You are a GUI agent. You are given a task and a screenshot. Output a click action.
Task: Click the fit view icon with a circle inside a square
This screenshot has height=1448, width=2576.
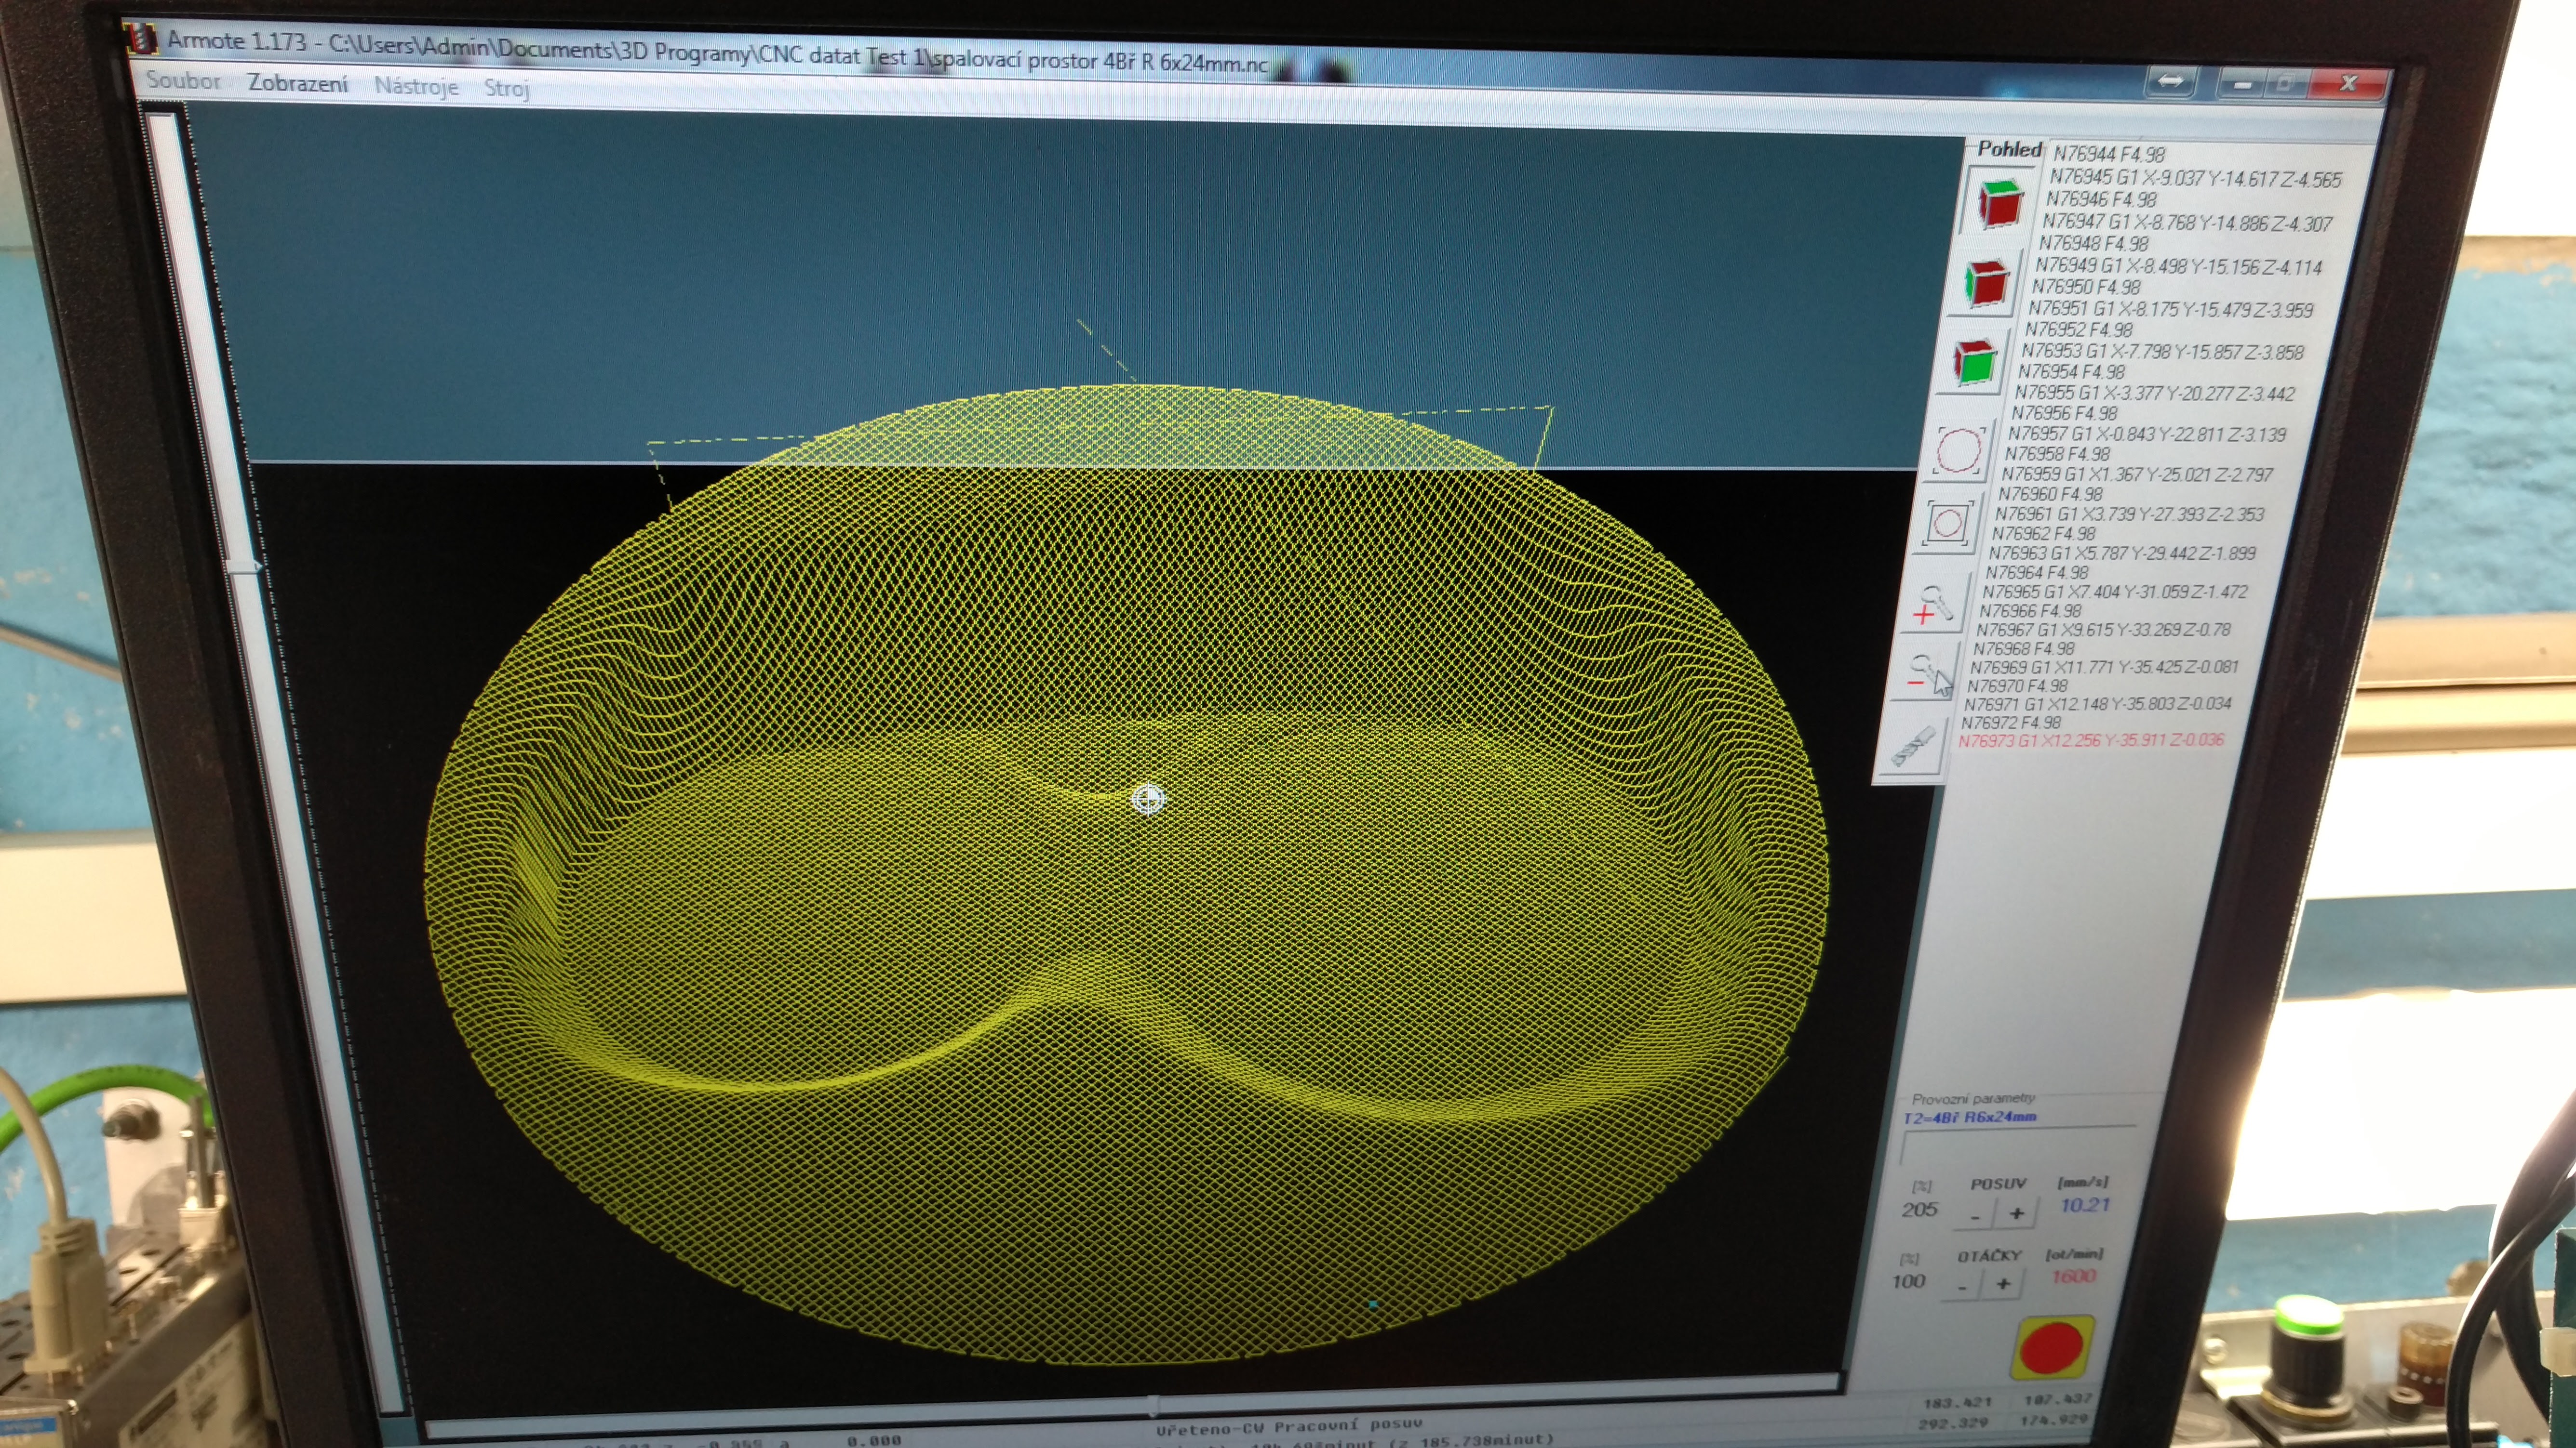tap(1947, 523)
